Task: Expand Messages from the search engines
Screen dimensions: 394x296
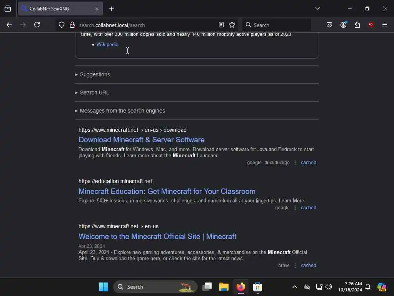Action: (x=122, y=111)
